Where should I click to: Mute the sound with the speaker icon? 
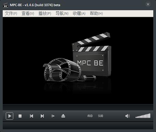127,116
